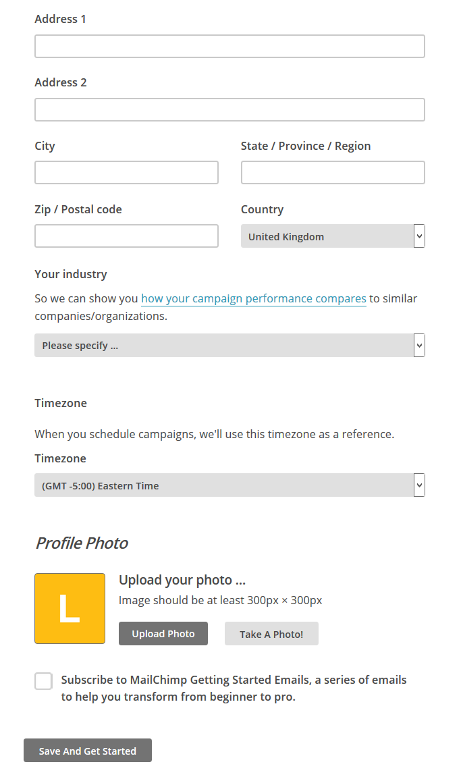Expand the 'Please specify ...' industry dropdown

tap(229, 346)
